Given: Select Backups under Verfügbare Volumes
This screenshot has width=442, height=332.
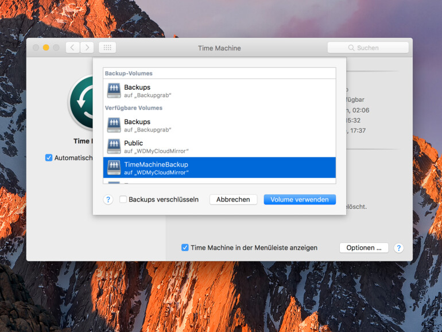Looking at the screenshot, I should [220, 125].
